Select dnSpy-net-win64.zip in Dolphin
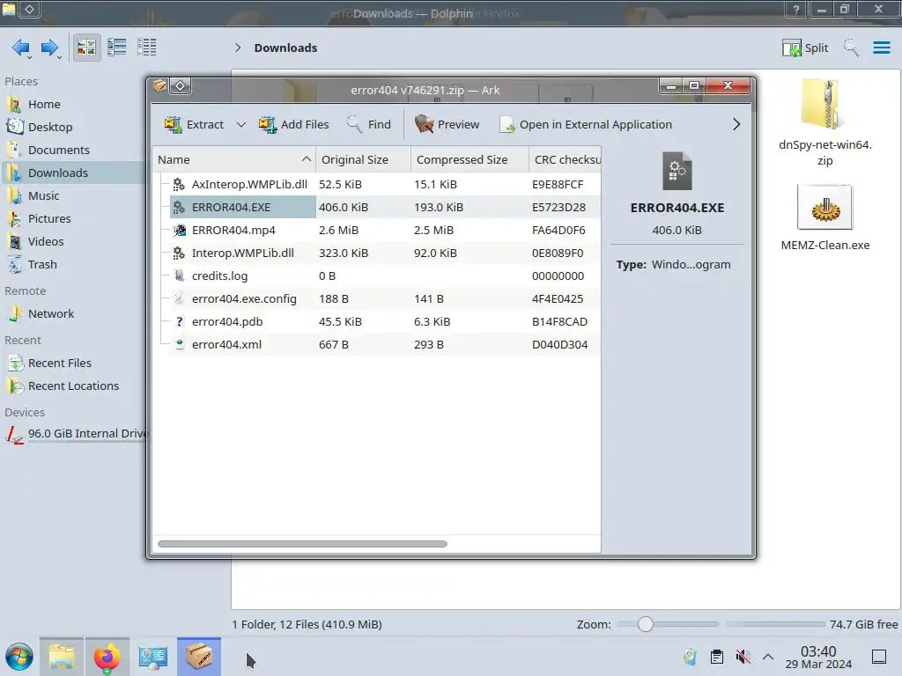The width and height of the screenshot is (902, 676). (824, 123)
